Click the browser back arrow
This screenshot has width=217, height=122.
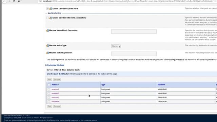[4, 1]
